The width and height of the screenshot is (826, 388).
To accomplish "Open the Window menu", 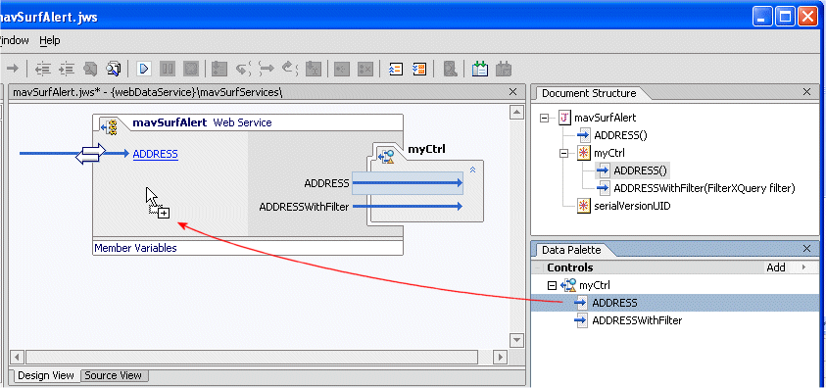I will click(15, 40).
